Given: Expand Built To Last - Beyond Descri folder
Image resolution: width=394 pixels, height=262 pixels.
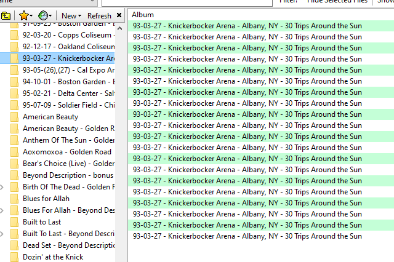Looking at the screenshot, I should tap(2, 234).
